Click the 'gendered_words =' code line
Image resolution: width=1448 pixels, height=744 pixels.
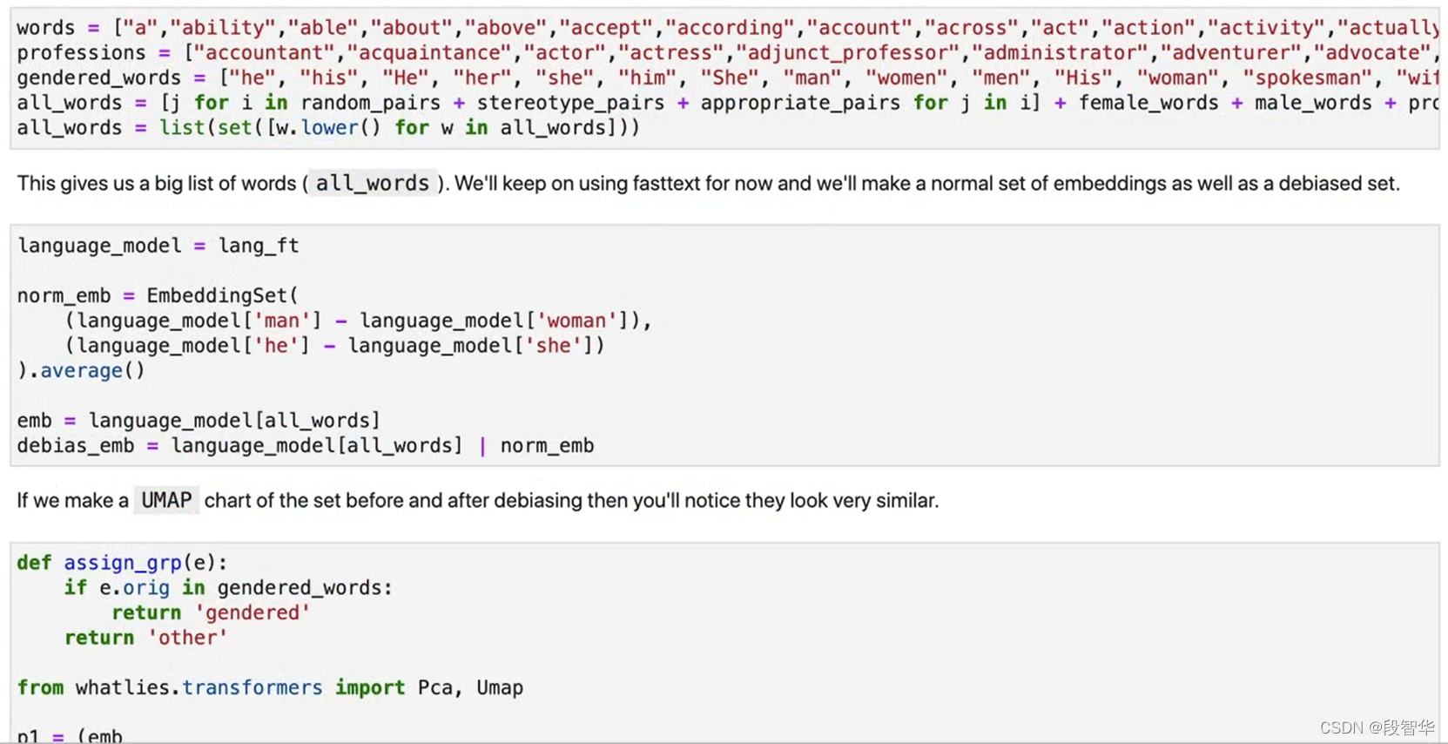tap(727, 78)
